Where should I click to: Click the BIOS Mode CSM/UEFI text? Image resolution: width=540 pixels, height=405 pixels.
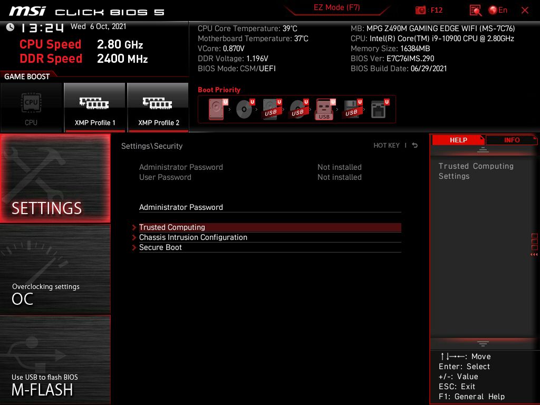[x=237, y=69]
